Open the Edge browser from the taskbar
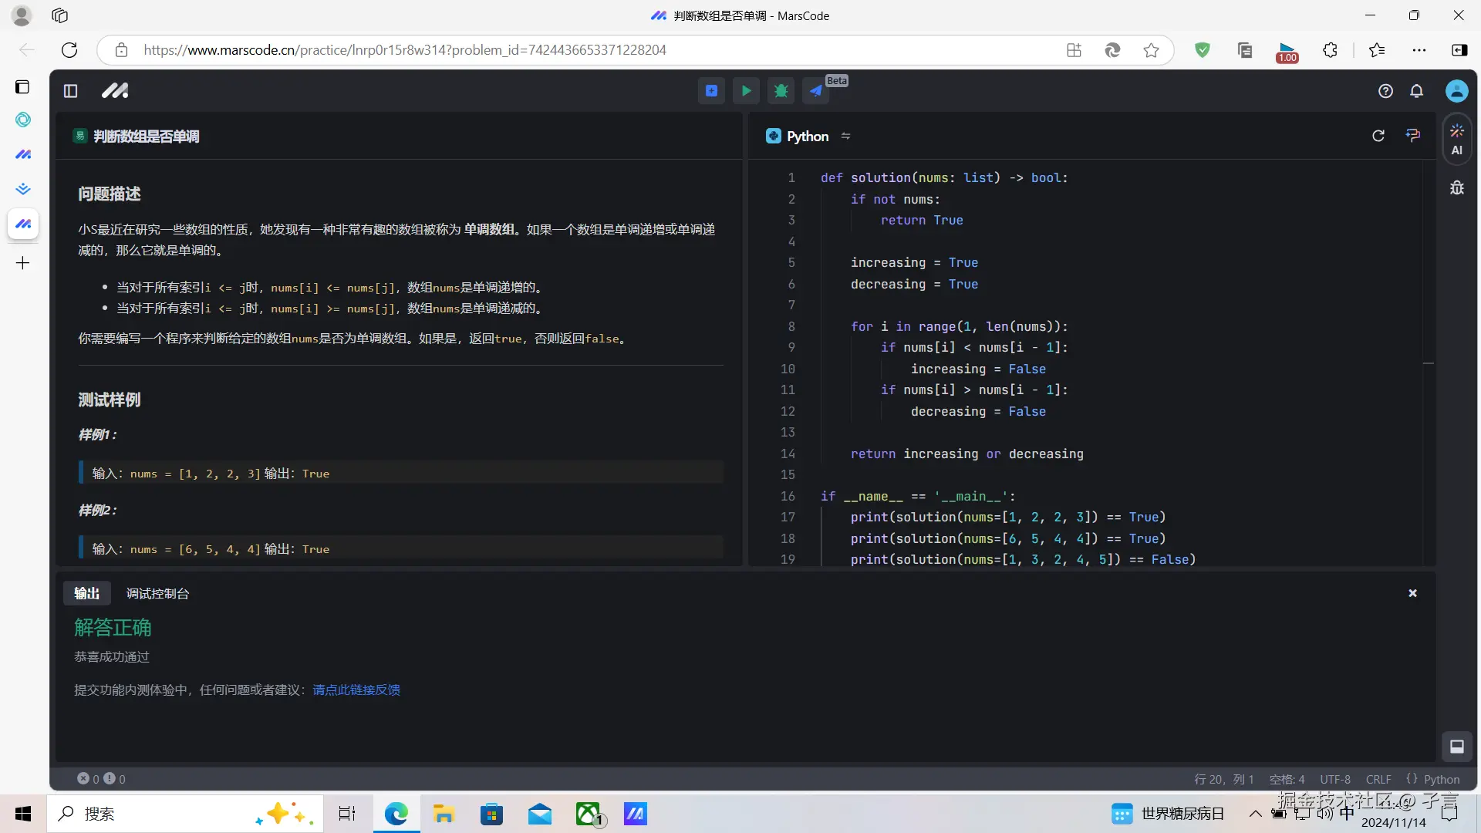Screen dimensions: 1481x833 (x=396, y=814)
